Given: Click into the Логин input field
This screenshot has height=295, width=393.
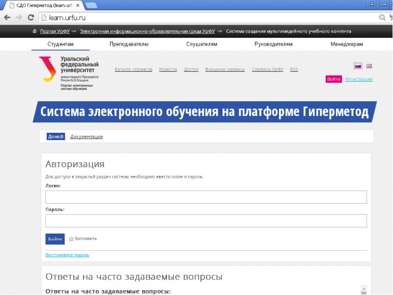Looking at the screenshot, I should click(206, 197).
